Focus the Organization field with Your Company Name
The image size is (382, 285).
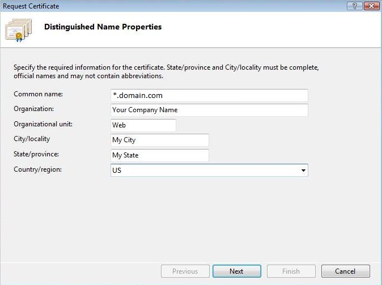(x=209, y=110)
